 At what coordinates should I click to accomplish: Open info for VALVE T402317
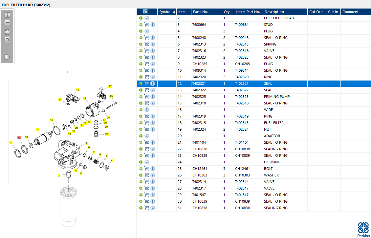tap(153, 188)
